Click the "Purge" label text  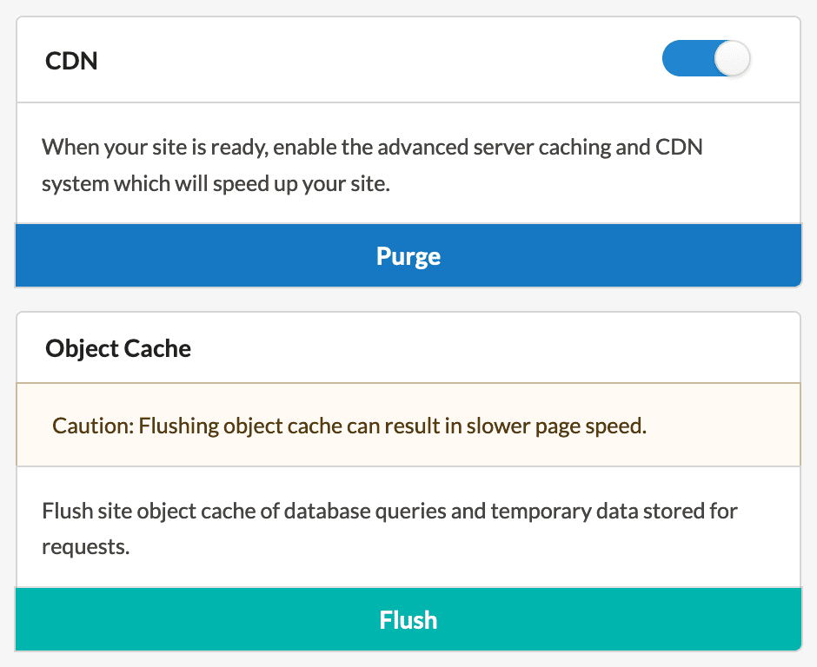pyautogui.click(x=408, y=256)
